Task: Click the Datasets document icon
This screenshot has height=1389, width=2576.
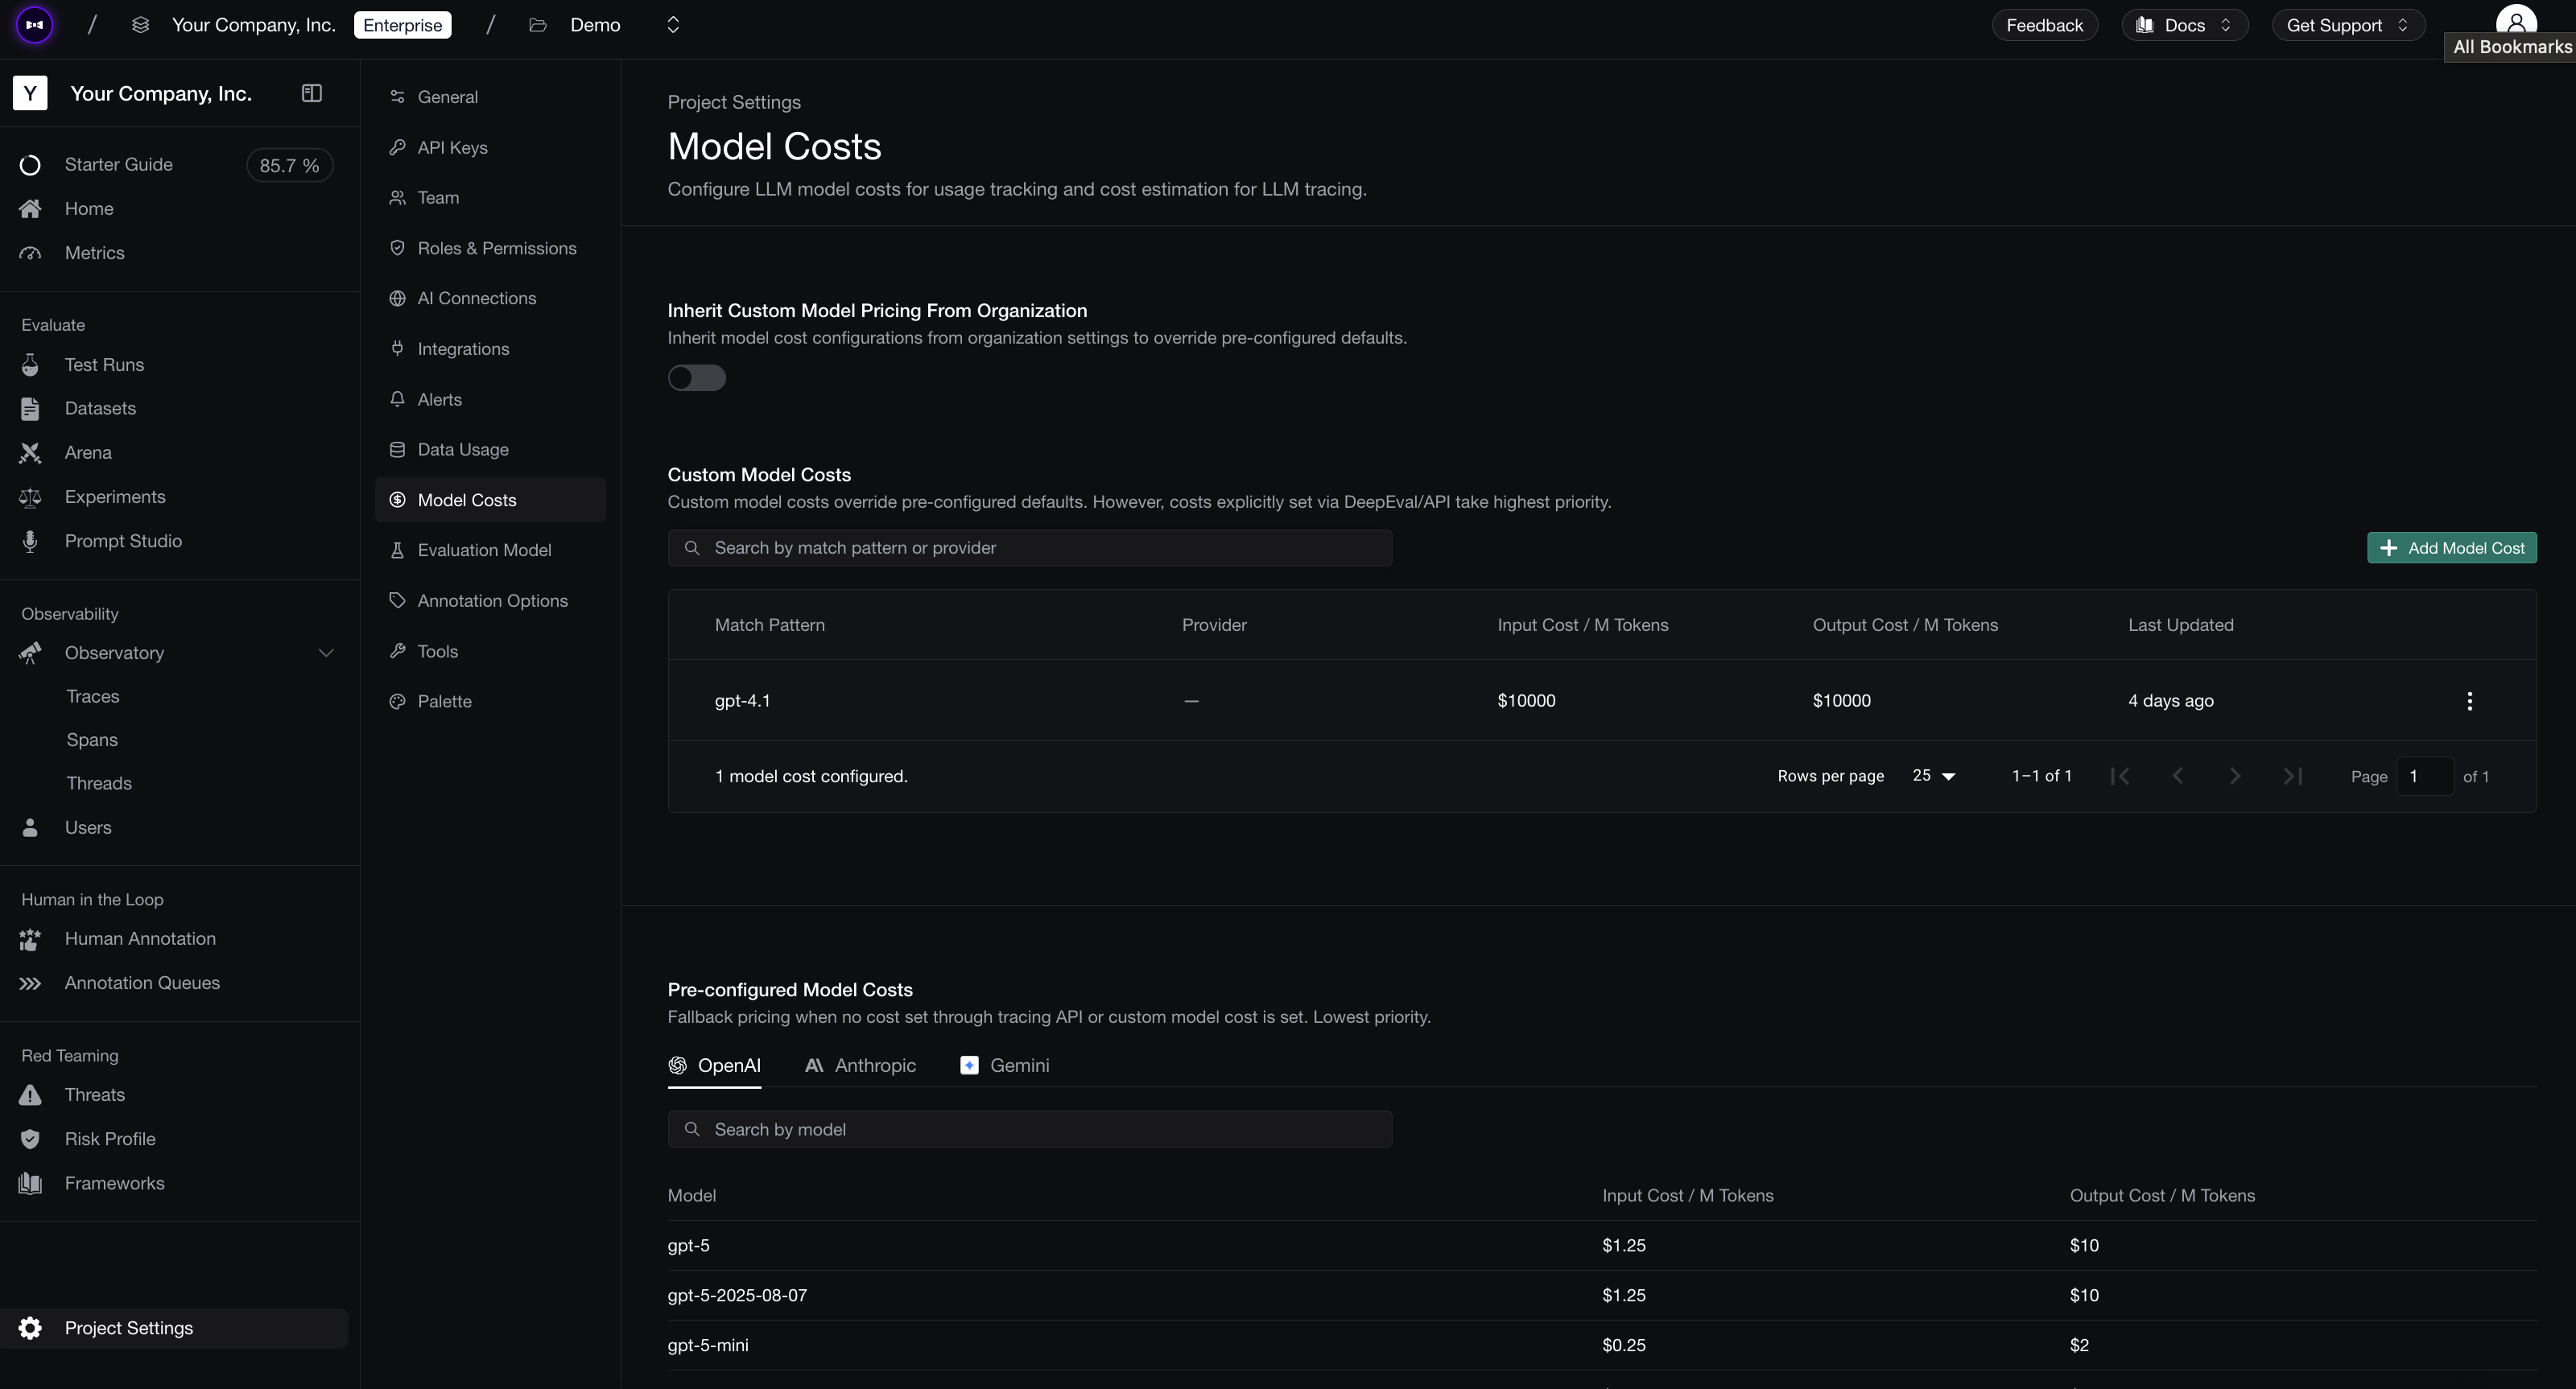Action: tap(30, 409)
